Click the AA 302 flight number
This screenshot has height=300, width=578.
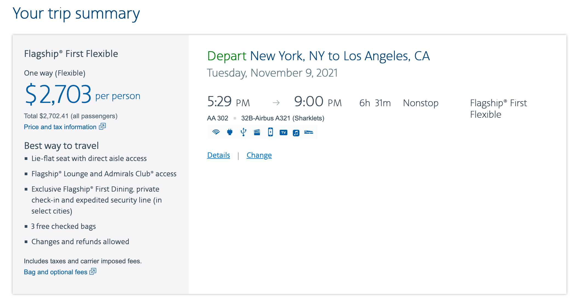217,118
